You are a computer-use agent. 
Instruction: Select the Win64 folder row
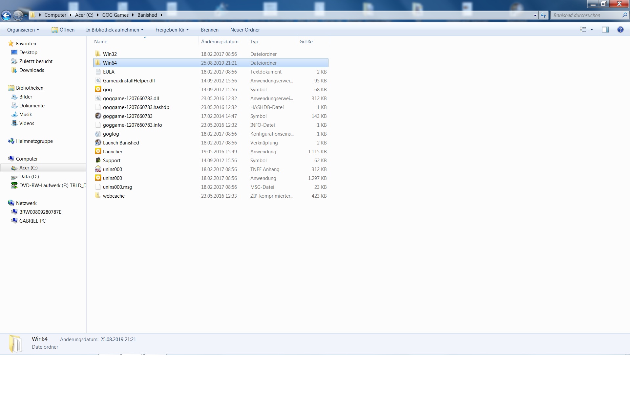pyautogui.click(x=211, y=63)
